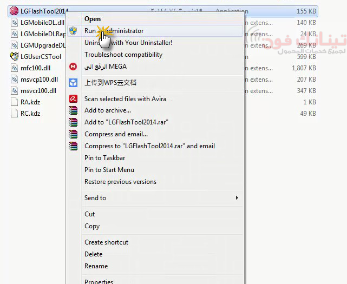Click the 140 KB size cell
347x284 pixels.
pyautogui.click(x=306, y=23)
